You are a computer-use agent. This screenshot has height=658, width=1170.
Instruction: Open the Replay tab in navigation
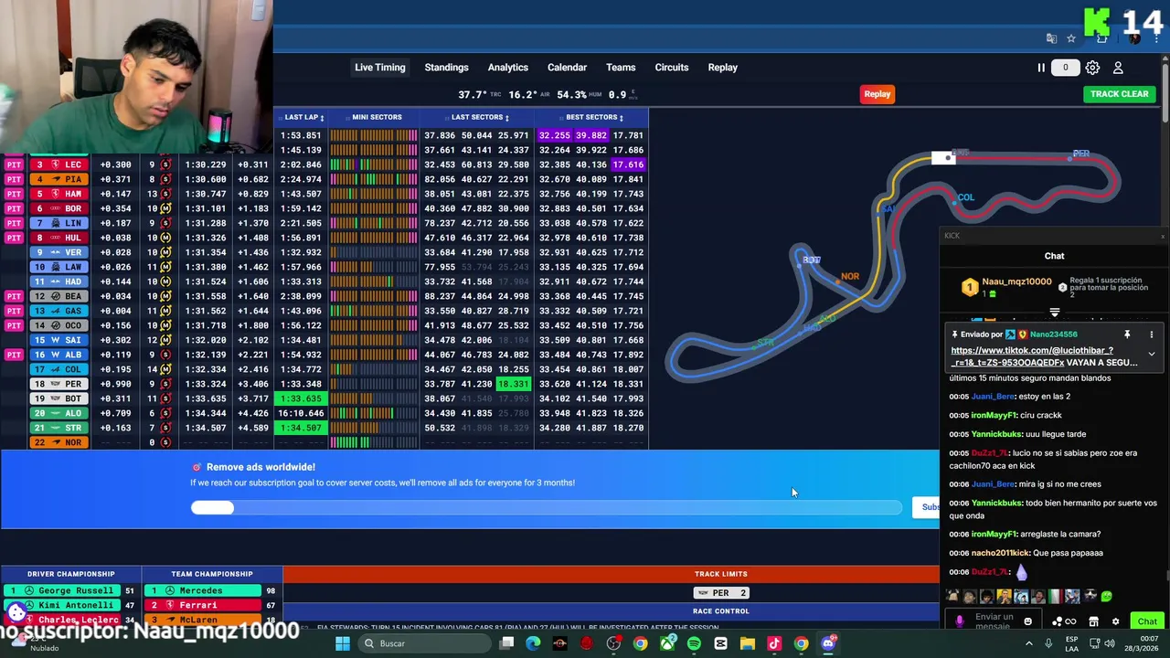722,68
